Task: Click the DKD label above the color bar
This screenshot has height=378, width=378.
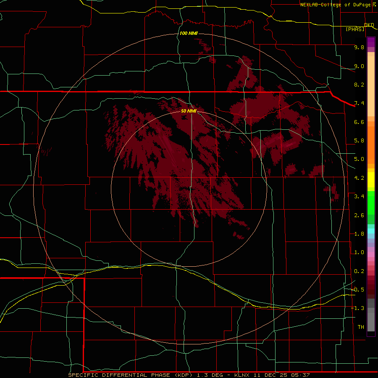Action: click(x=369, y=25)
